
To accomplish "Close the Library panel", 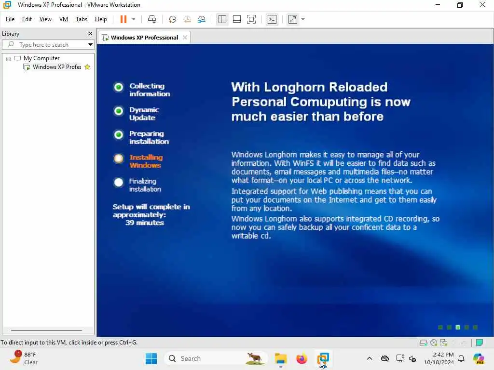I will tap(90, 33).
